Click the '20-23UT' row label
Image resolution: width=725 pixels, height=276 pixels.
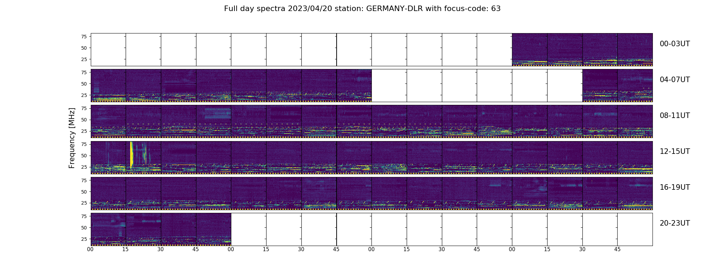click(x=675, y=223)
